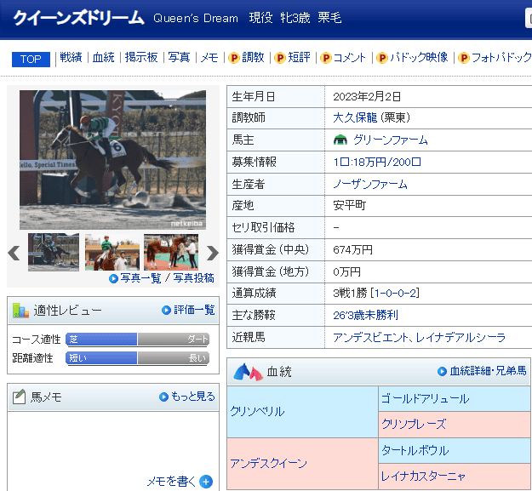This screenshot has height=491, width=532.
Task: Open sire クリソベリル pedigree link
Action: 258,412
